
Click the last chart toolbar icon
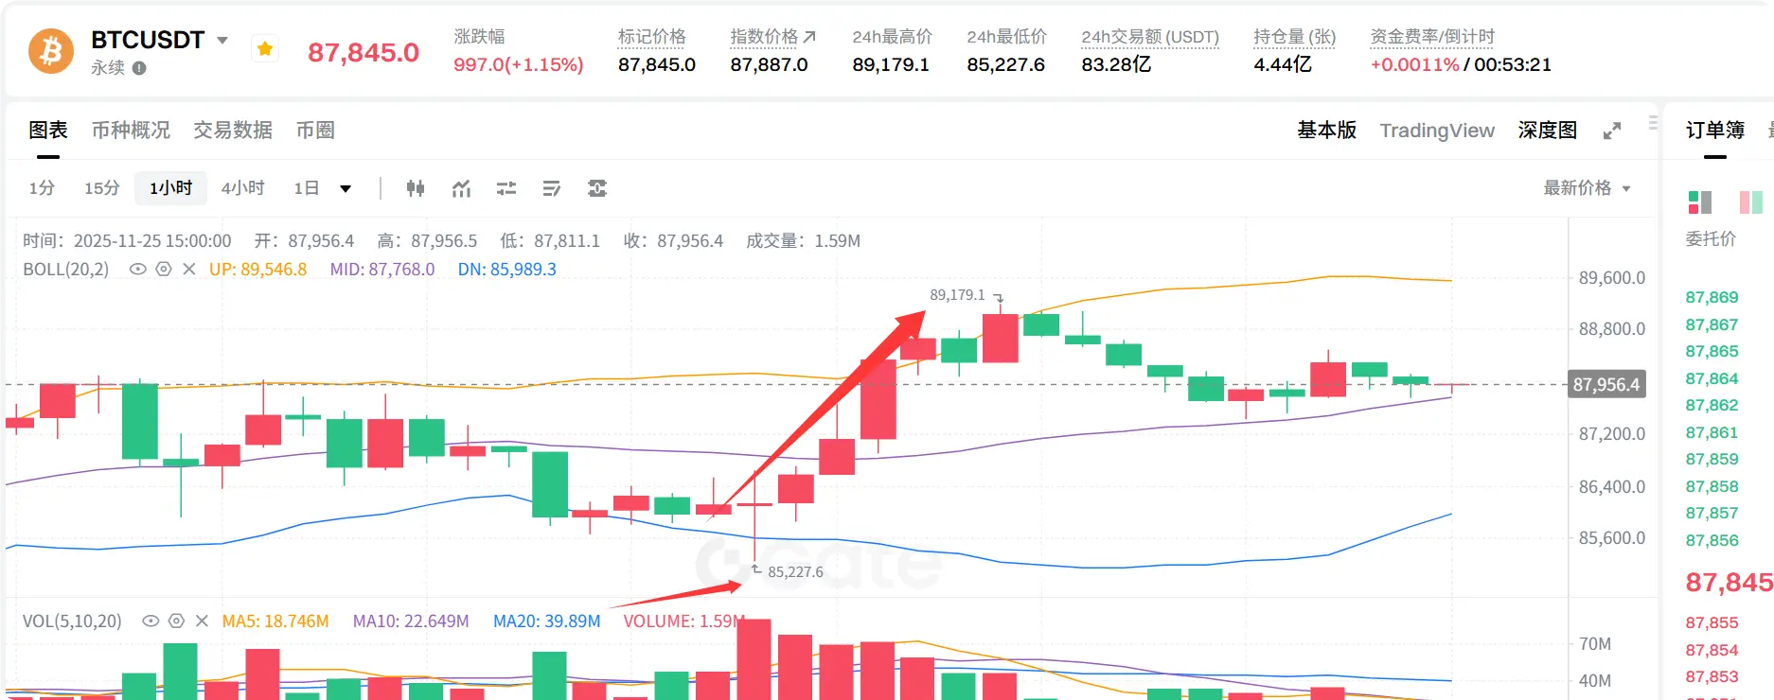597,188
